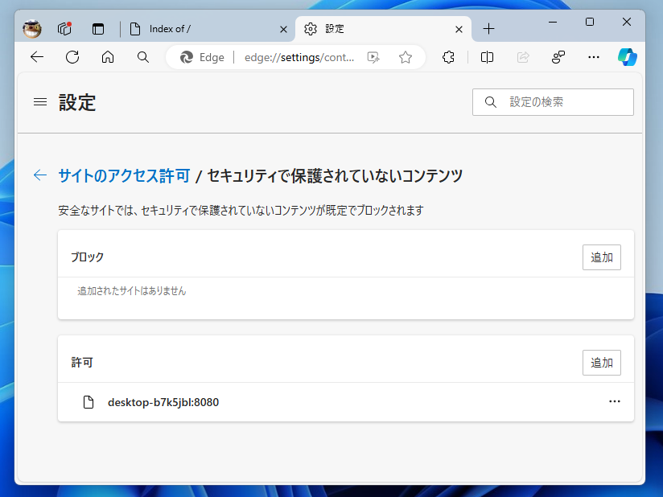Click 追加 next to ブロック

pyautogui.click(x=601, y=257)
